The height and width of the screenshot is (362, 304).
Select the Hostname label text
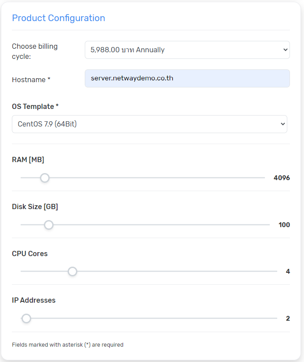(31, 80)
